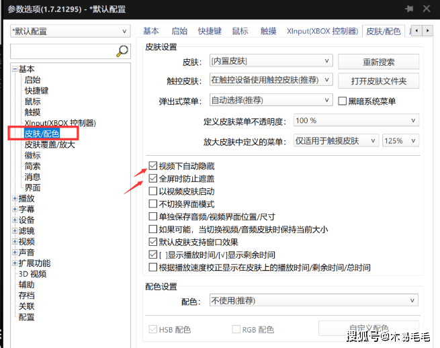The width and height of the screenshot is (440, 348).
Task: Select 关联 in the tree
Action: [x=27, y=306]
